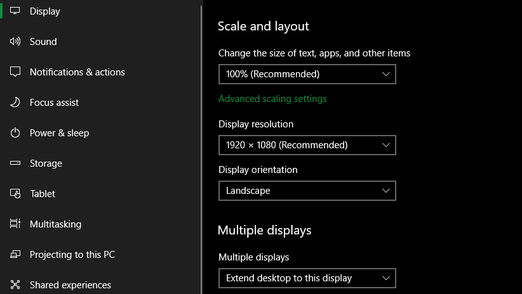Click the Focus assist moon icon
Viewport: 522px width, 294px height.
click(x=16, y=103)
